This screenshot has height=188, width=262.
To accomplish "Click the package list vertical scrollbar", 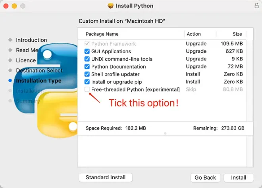I will (x=250, y=80).
